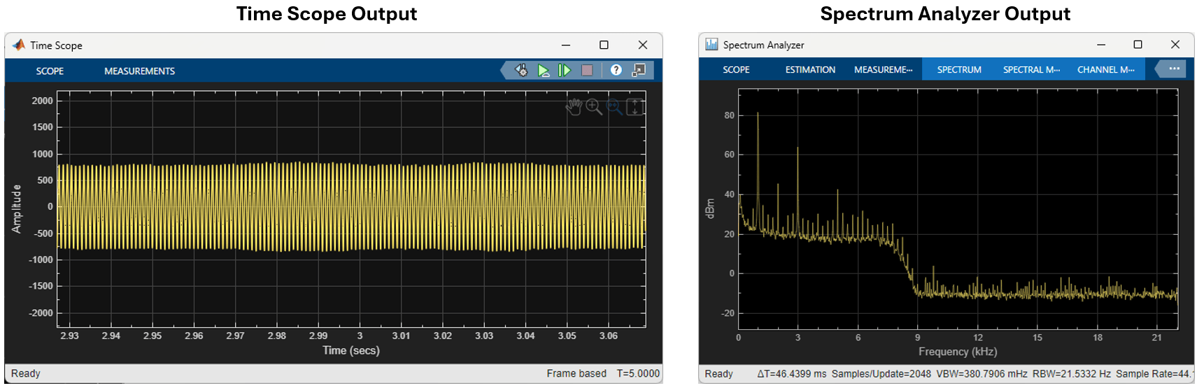Click the blue zoom magnifier icon
The width and height of the screenshot is (1197, 388).
[x=614, y=107]
